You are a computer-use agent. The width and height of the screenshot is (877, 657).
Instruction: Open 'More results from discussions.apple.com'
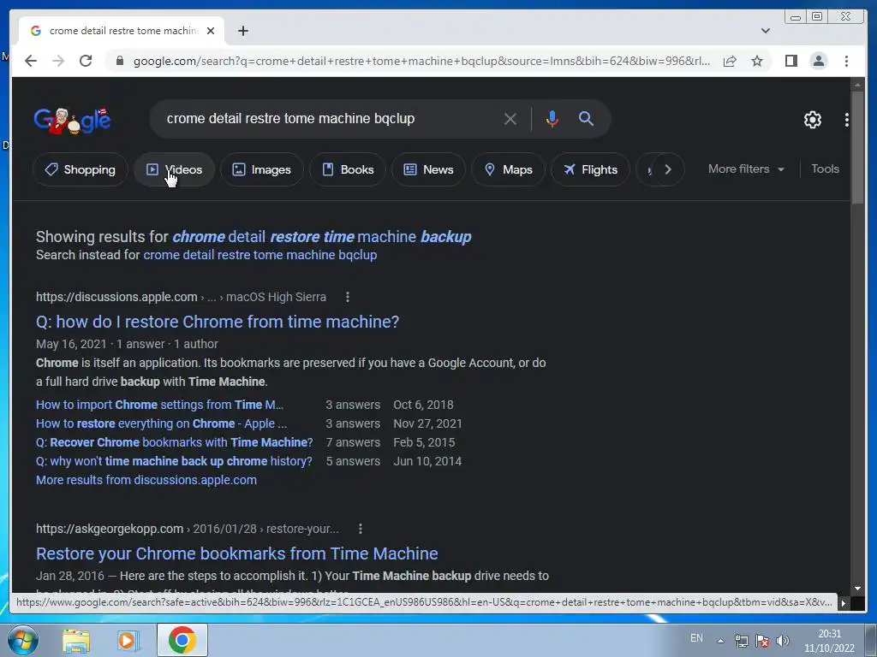[146, 480]
